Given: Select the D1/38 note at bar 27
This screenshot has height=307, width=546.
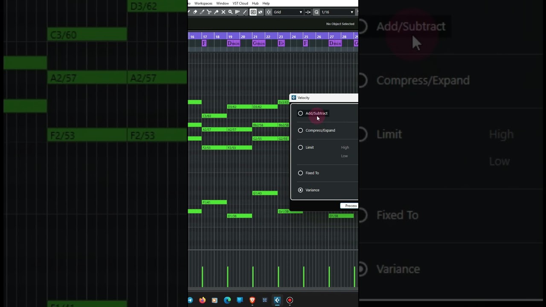Looking at the screenshot, I should pos(341,216).
